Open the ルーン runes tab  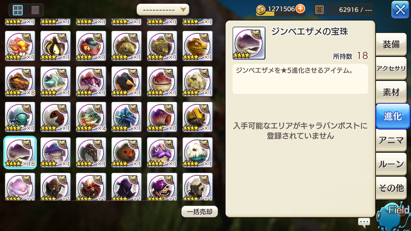click(391, 164)
